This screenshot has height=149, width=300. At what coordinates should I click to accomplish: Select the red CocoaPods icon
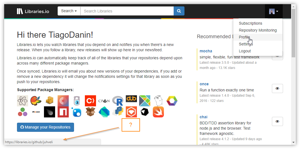coord(90,101)
